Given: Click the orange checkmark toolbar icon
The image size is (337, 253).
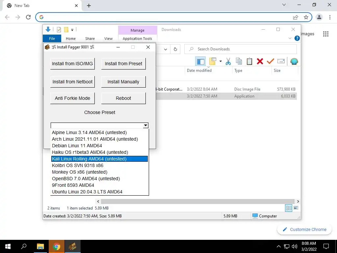Looking at the screenshot, I should 271,62.
